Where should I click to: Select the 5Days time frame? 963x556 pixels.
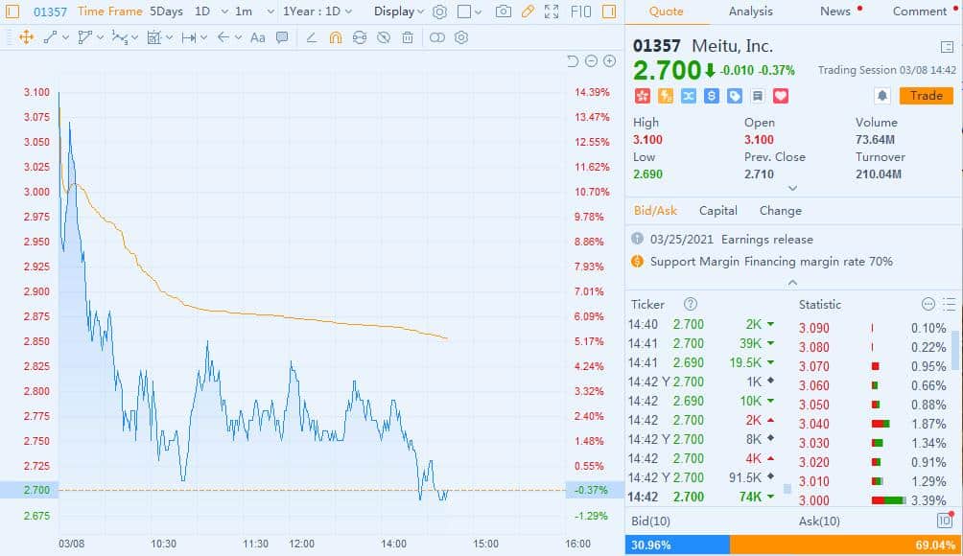click(166, 12)
